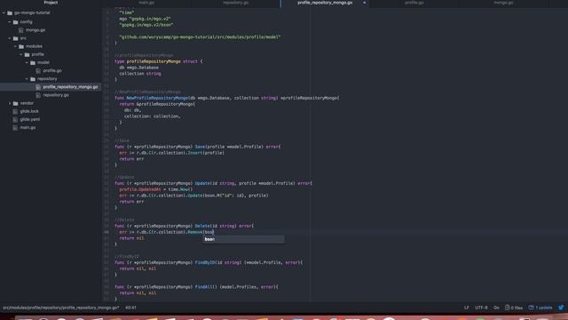Click the file icon beside glide.lock
This screenshot has height=320, width=568.
click(15, 111)
